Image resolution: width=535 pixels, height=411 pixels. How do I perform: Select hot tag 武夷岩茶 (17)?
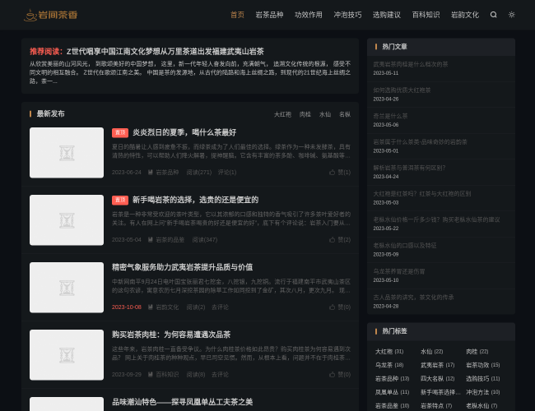[437, 365]
